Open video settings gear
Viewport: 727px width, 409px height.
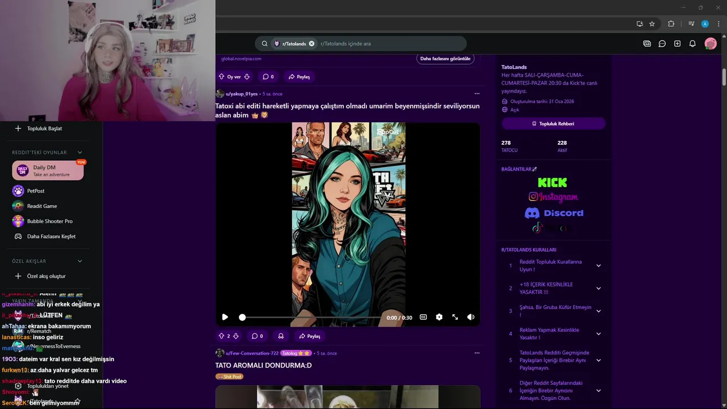point(439,318)
